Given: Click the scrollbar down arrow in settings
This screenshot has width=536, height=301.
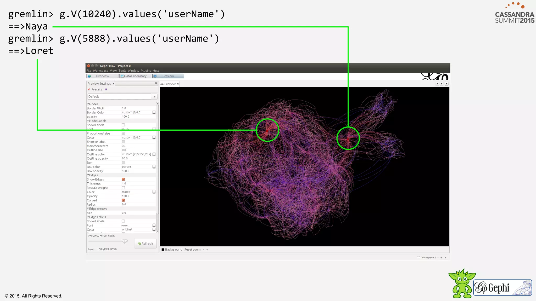Looking at the screenshot, I should (157, 232).
